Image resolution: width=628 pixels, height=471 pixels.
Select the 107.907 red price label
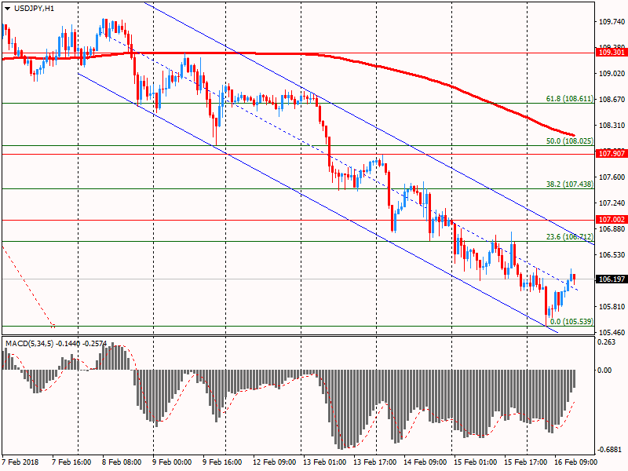(x=612, y=154)
